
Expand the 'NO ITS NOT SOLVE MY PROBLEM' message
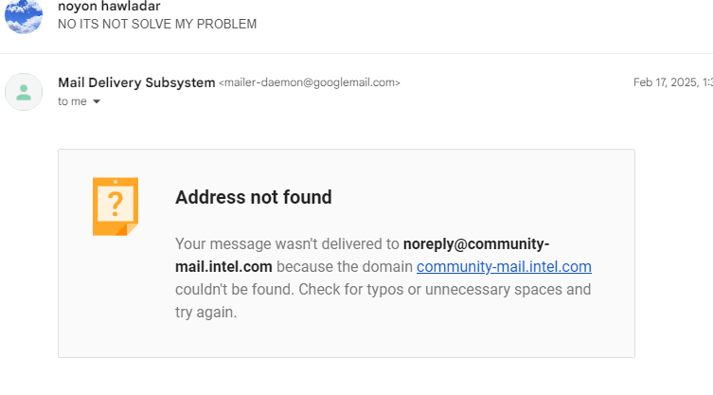(x=157, y=24)
